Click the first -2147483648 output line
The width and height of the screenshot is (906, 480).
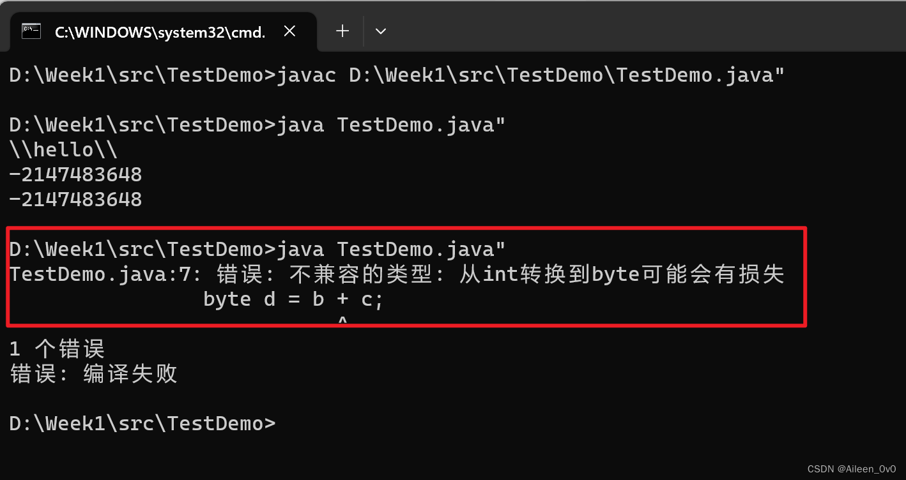[x=75, y=174]
